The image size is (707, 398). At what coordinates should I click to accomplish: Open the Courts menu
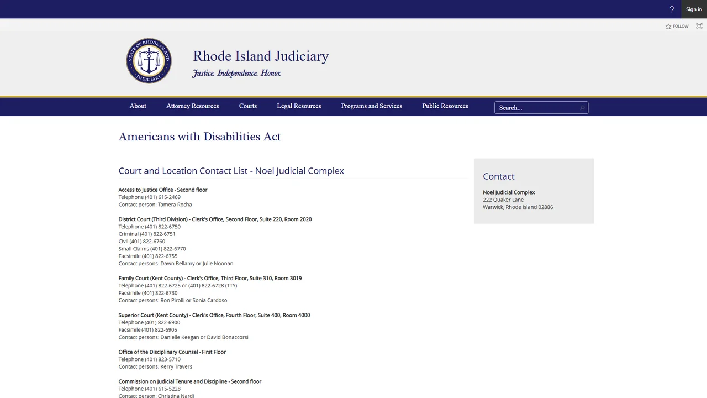(x=248, y=106)
